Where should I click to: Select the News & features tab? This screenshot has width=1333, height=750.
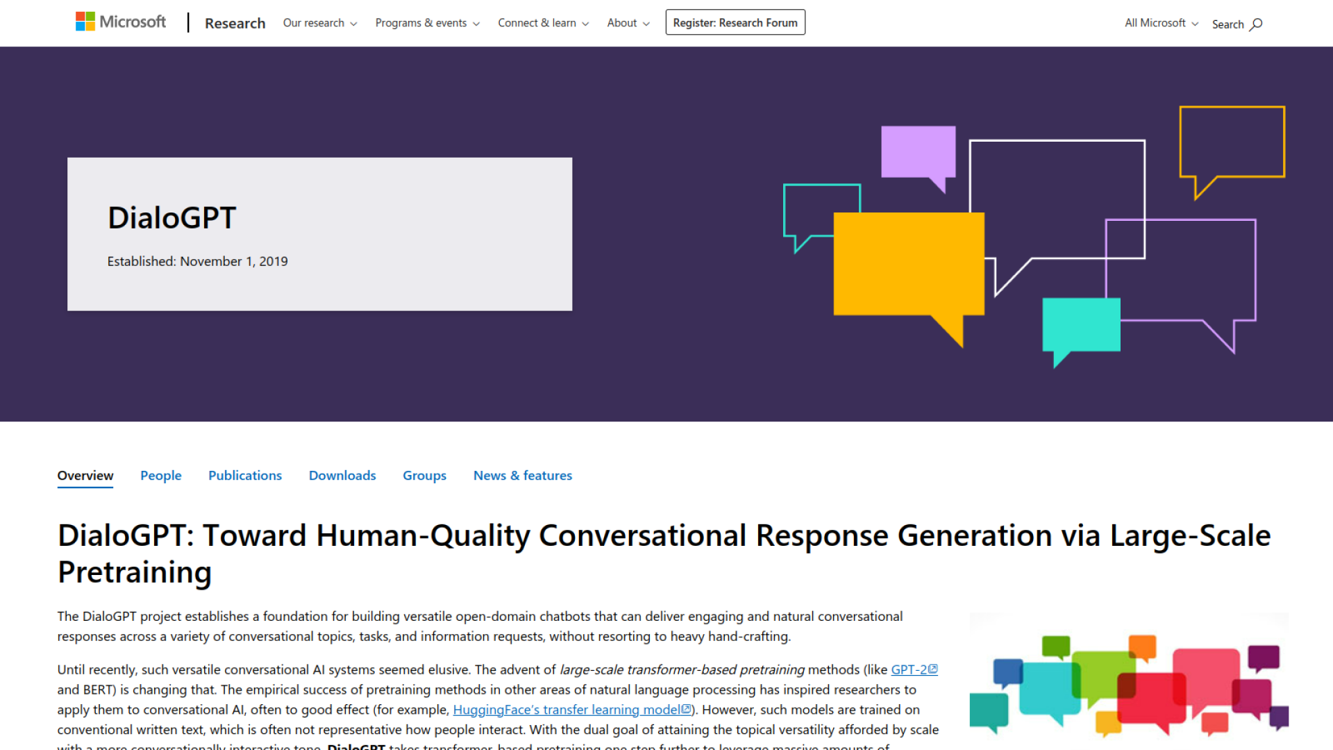(522, 476)
